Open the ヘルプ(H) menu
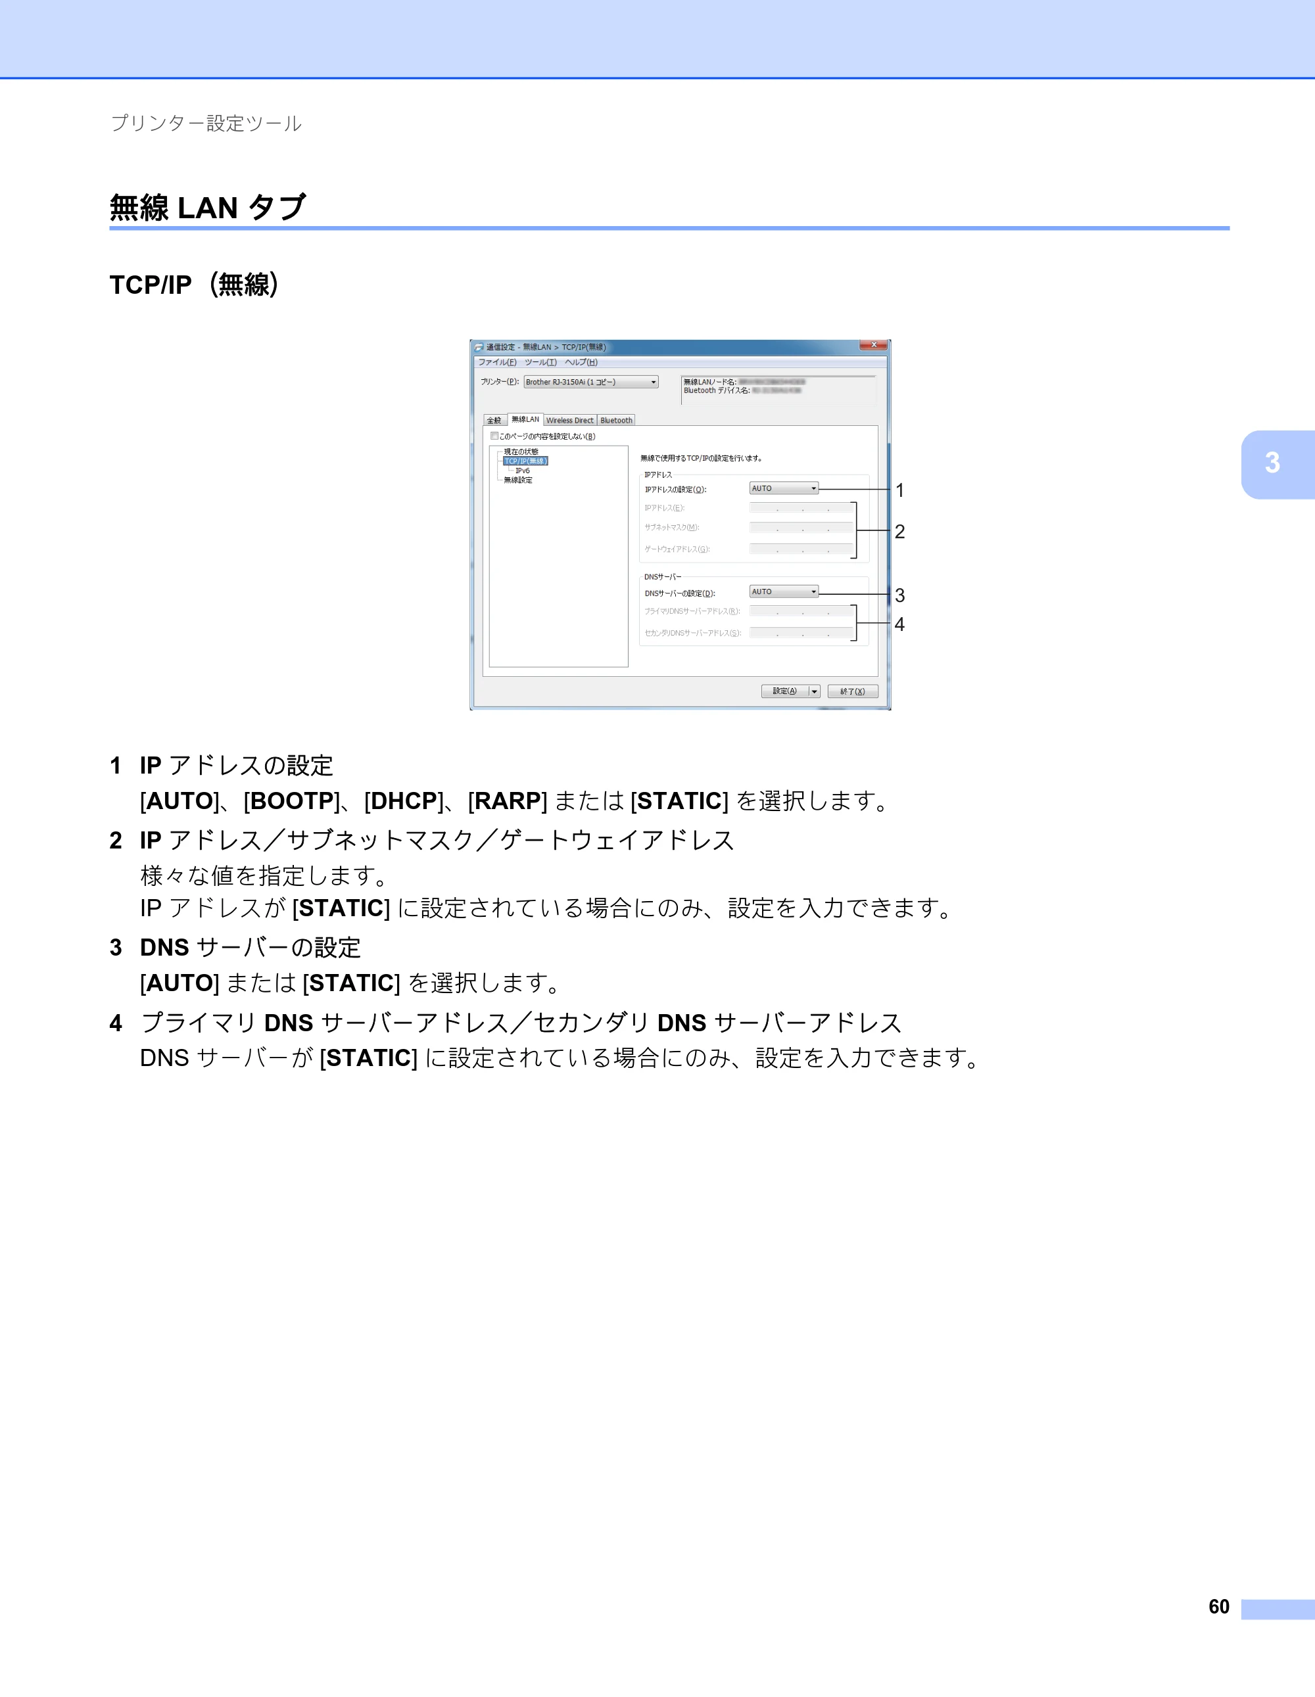Image resolution: width=1315 pixels, height=1697 pixels. coord(581,363)
